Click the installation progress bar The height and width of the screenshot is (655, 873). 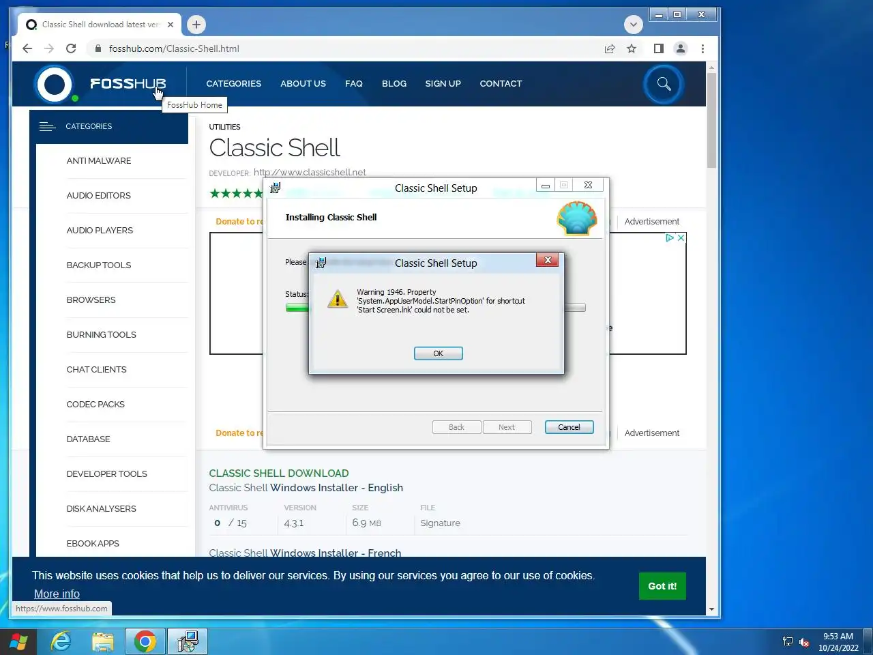[435, 308]
